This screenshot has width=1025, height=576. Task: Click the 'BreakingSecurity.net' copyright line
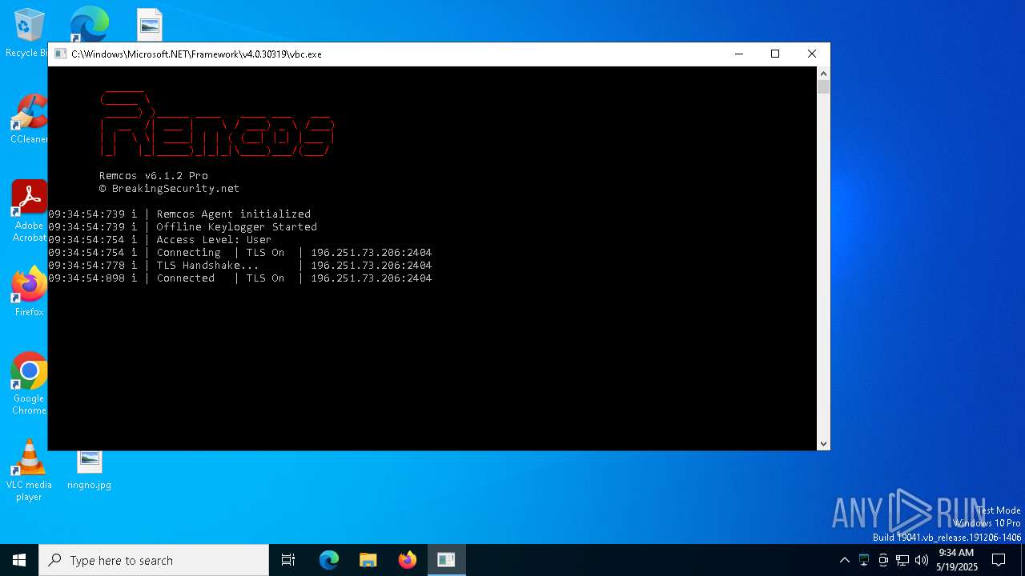[x=170, y=189]
